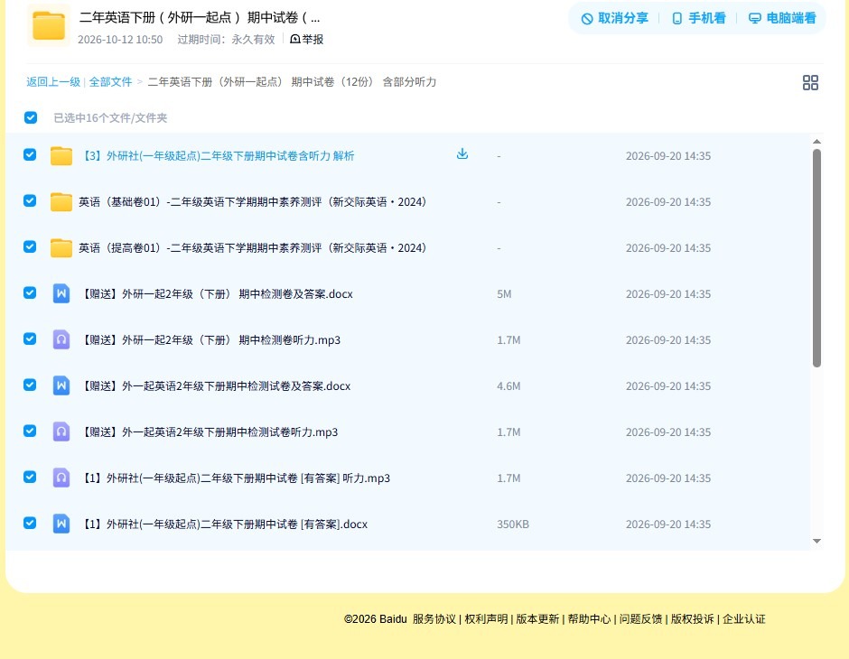Viewport: 849px width, 659px height.
Task: Open file 【1】外研社 期中试卷 [有答案] 听力.mp3
Action: click(235, 478)
